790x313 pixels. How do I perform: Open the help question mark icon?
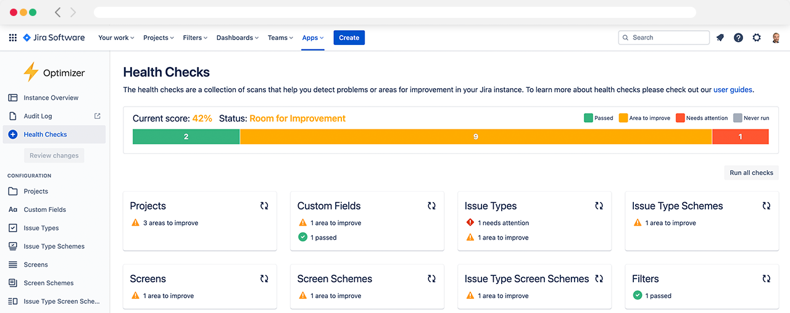coord(738,38)
